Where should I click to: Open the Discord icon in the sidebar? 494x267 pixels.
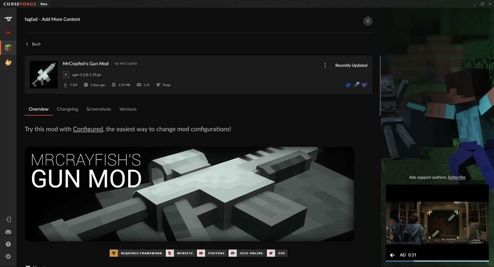8,232
